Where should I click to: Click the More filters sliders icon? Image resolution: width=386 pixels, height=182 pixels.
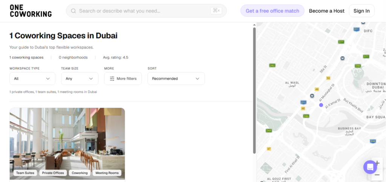[x=112, y=79]
